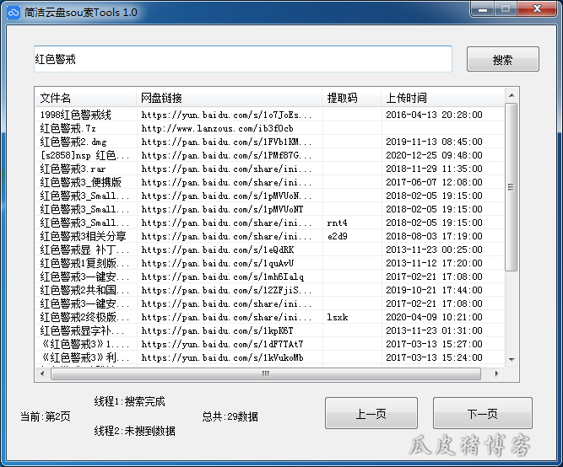Image resolution: width=563 pixels, height=467 pixels.
Task: Select the row 红色警戒显字补...
Action: point(269,330)
